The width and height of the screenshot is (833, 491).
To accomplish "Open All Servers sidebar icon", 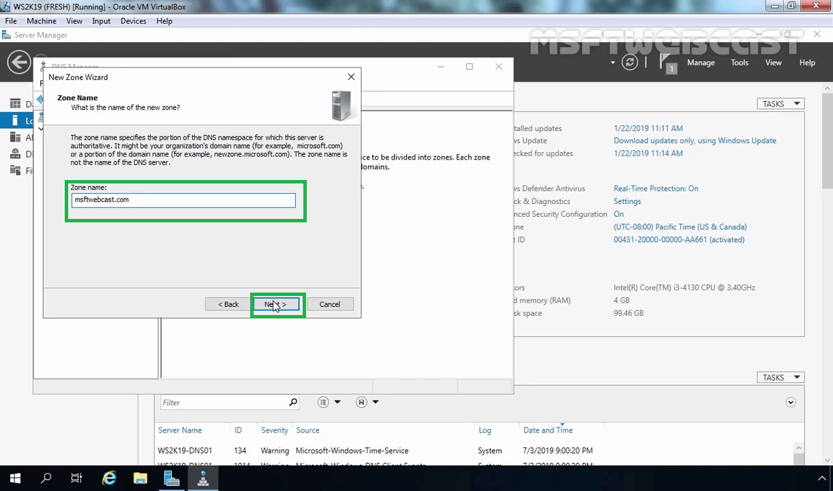I will [x=15, y=137].
